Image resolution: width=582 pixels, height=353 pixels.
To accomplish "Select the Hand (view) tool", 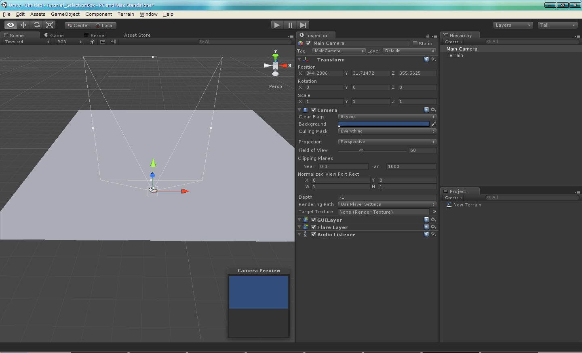I will pyautogui.click(x=11, y=25).
